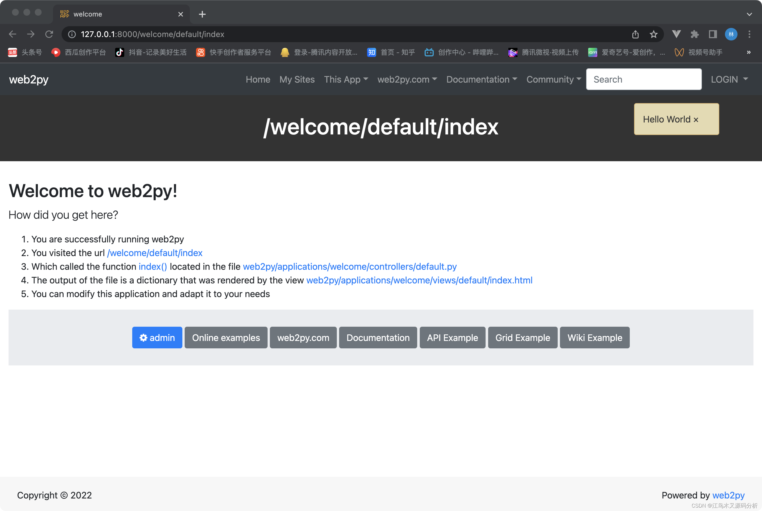Image resolution: width=762 pixels, height=511 pixels.
Task: Expand the Documentation navbar dropdown
Action: tap(482, 79)
